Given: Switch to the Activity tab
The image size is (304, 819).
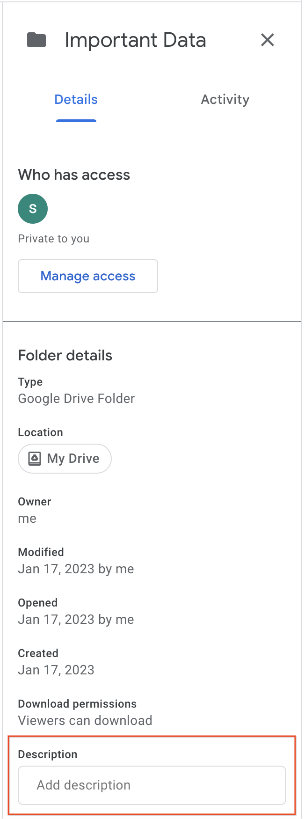Looking at the screenshot, I should 225,99.
